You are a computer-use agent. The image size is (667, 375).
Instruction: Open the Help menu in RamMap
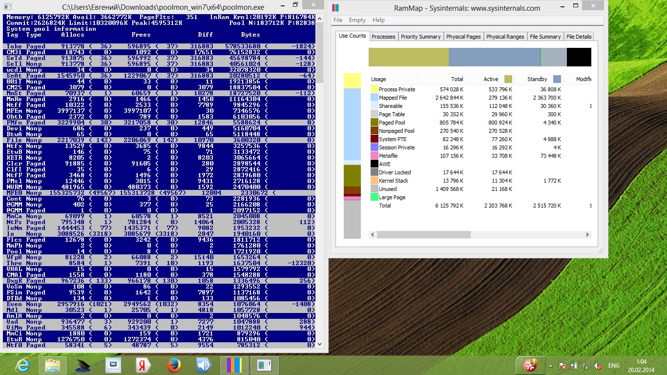click(x=378, y=20)
